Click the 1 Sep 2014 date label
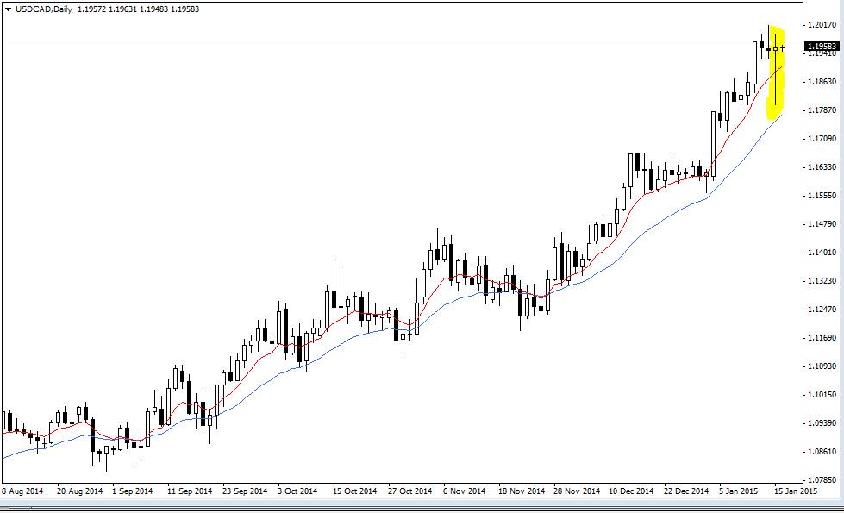Screen dimensions: 844x513 pos(133,491)
